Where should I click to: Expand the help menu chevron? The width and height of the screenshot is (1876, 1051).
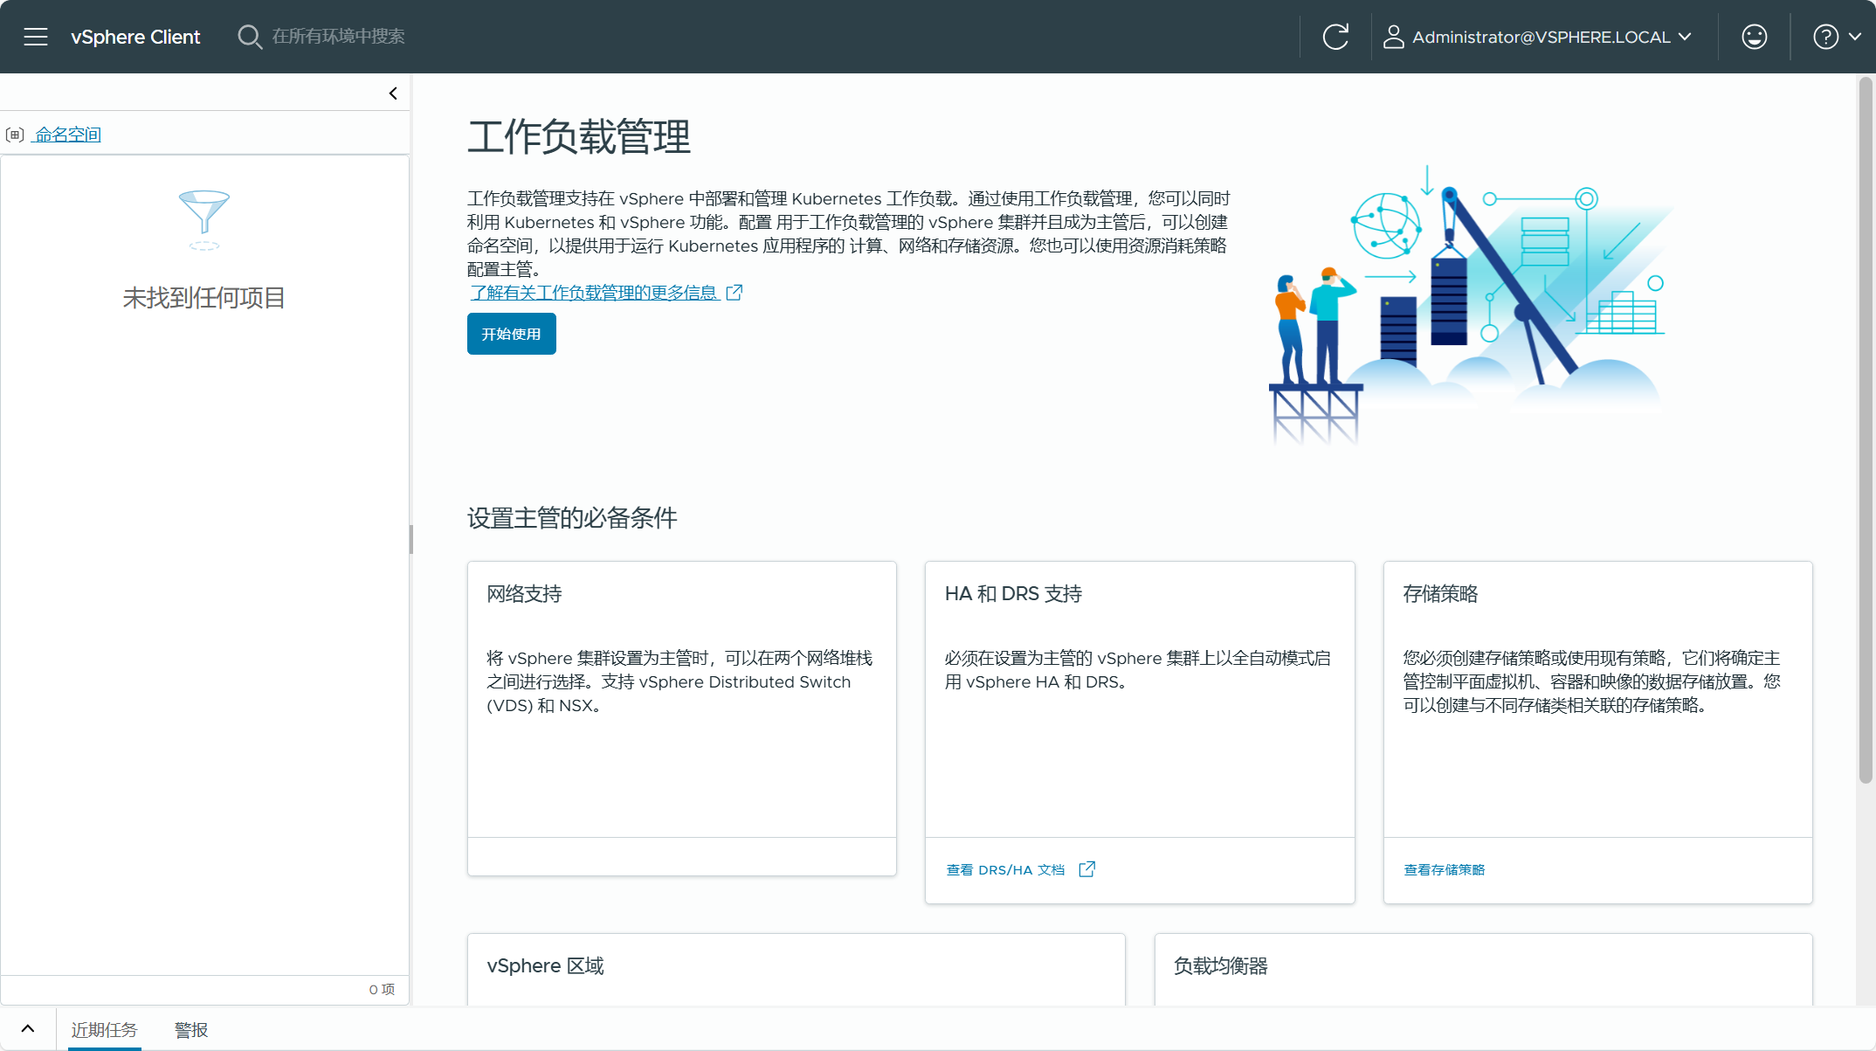[1856, 37]
